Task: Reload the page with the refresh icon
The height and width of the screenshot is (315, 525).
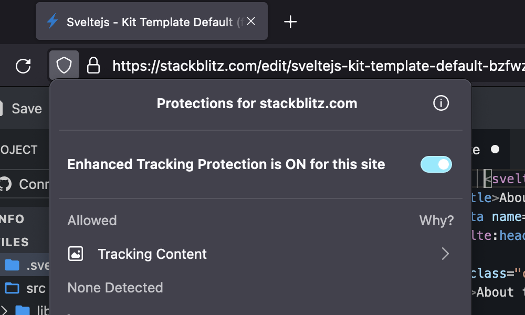Action: pos(23,66)
